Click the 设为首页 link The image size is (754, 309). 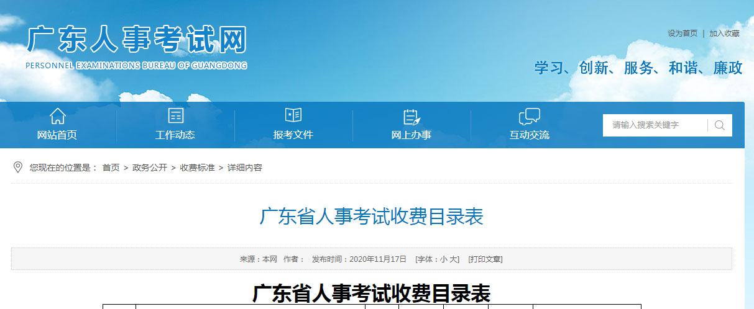(683, 34)
